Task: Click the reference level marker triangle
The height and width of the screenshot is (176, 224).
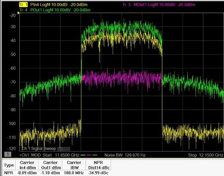Action: (19, 13)
